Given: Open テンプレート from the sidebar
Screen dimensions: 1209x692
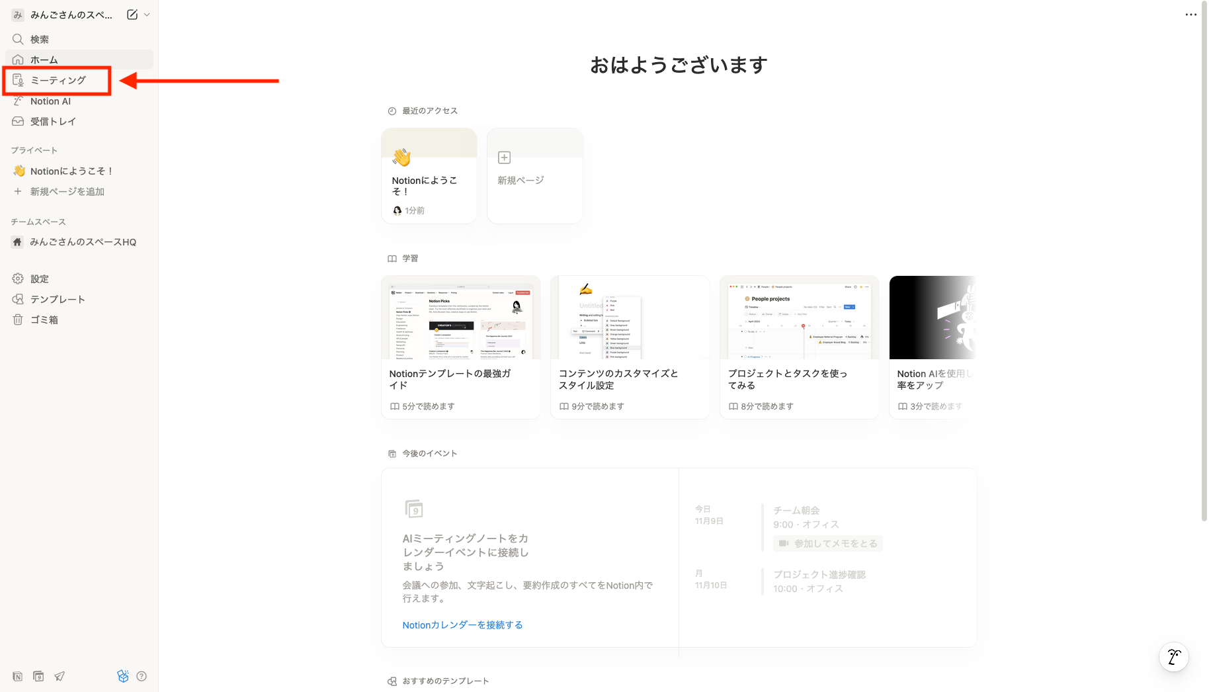Looking at the screenshot, I should (57, 299).
